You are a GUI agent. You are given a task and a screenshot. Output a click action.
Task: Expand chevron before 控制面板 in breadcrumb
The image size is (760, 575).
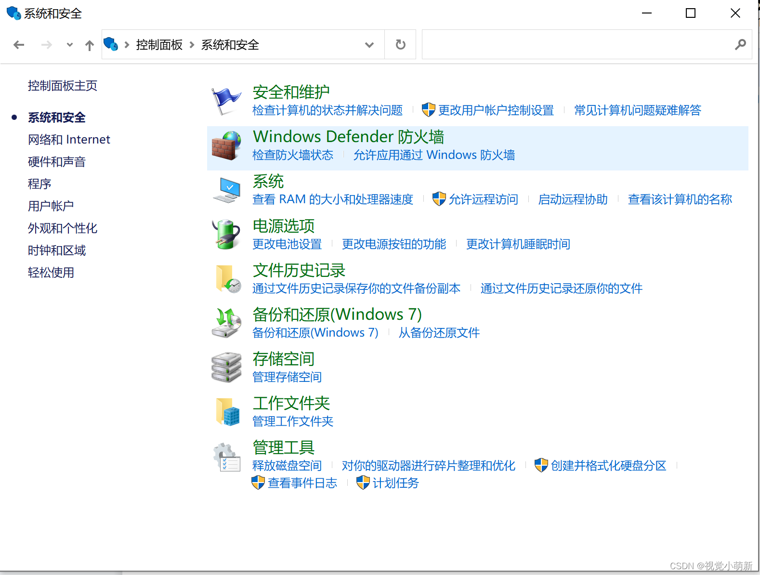pyautogui.click(x=127, y=45)
